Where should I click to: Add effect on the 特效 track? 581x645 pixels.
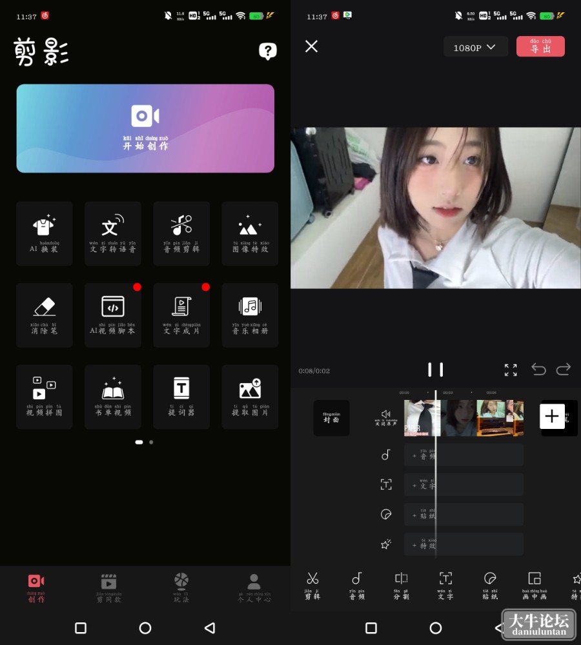464,544
